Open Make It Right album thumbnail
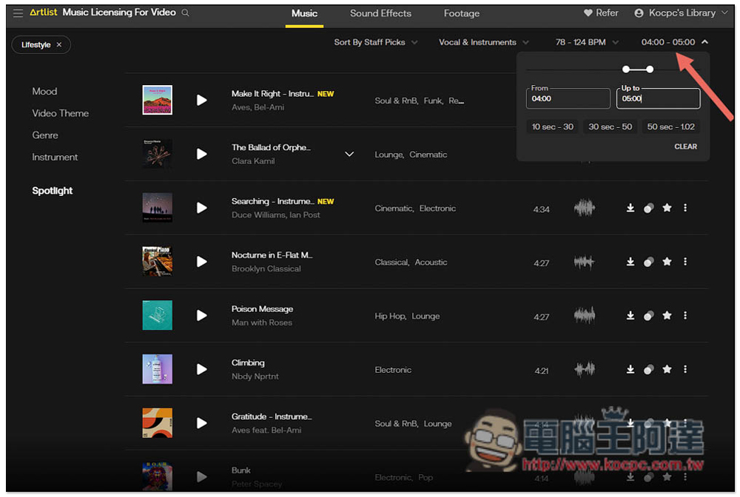This screenshot has width=740, height=497. 157,100
